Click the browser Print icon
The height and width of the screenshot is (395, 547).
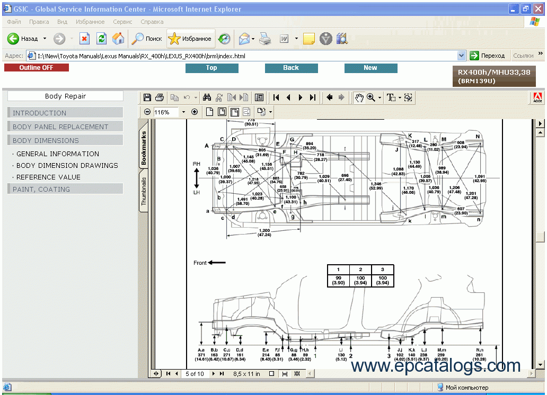click(266, 39)
